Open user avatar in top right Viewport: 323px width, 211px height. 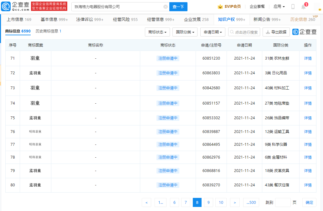(318, 7)
